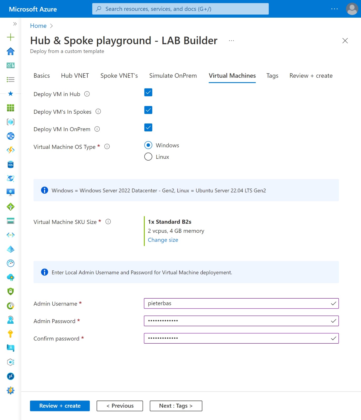The width and height of the screenshot is (361, 420).
Task: Open Virtual networks icon
Action: click(x=11, y=235)
